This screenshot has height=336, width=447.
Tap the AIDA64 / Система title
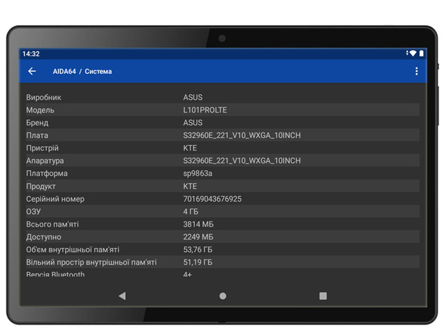pos(82,71)
